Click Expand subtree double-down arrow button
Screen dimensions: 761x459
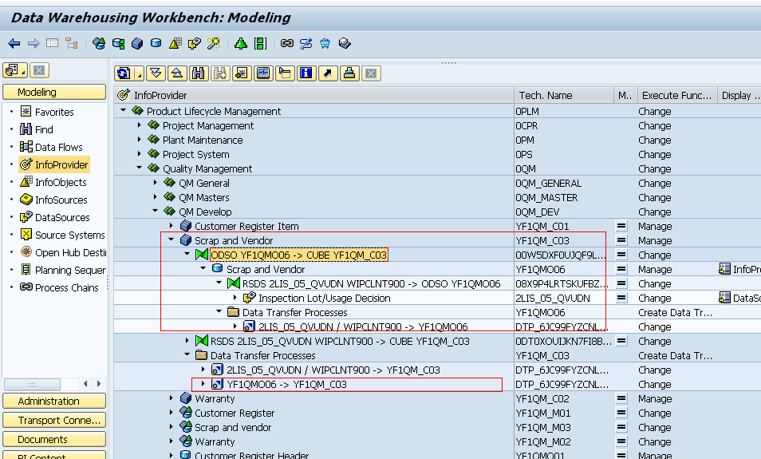point(156,73)
